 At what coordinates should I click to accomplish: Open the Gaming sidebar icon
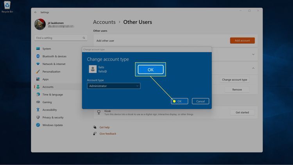(38, 102)
